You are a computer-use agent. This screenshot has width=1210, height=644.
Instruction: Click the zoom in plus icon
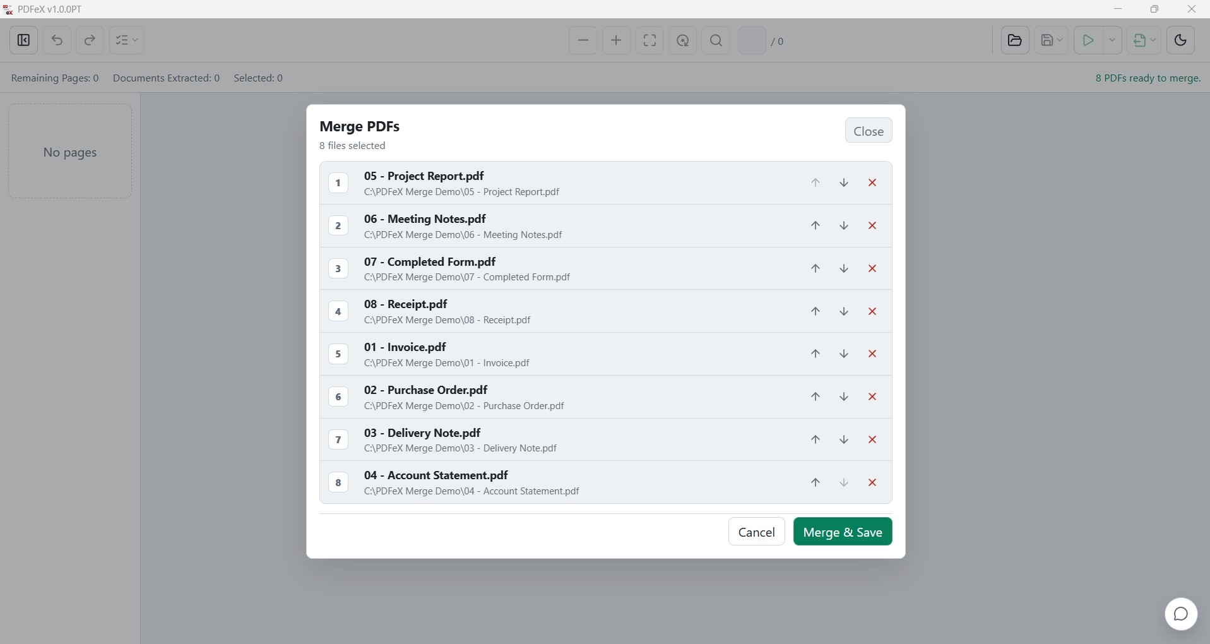click(x=617, y=41)
